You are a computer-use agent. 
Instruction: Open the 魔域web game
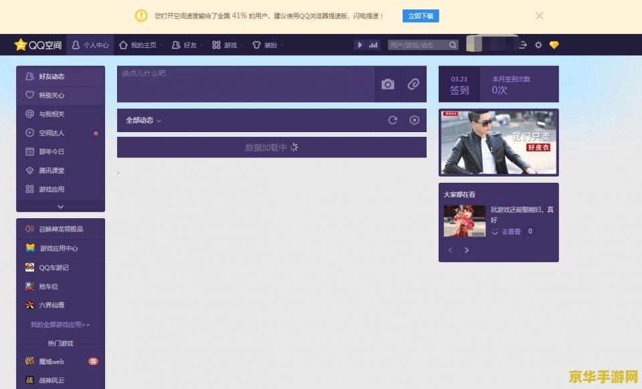click(61, 361)
